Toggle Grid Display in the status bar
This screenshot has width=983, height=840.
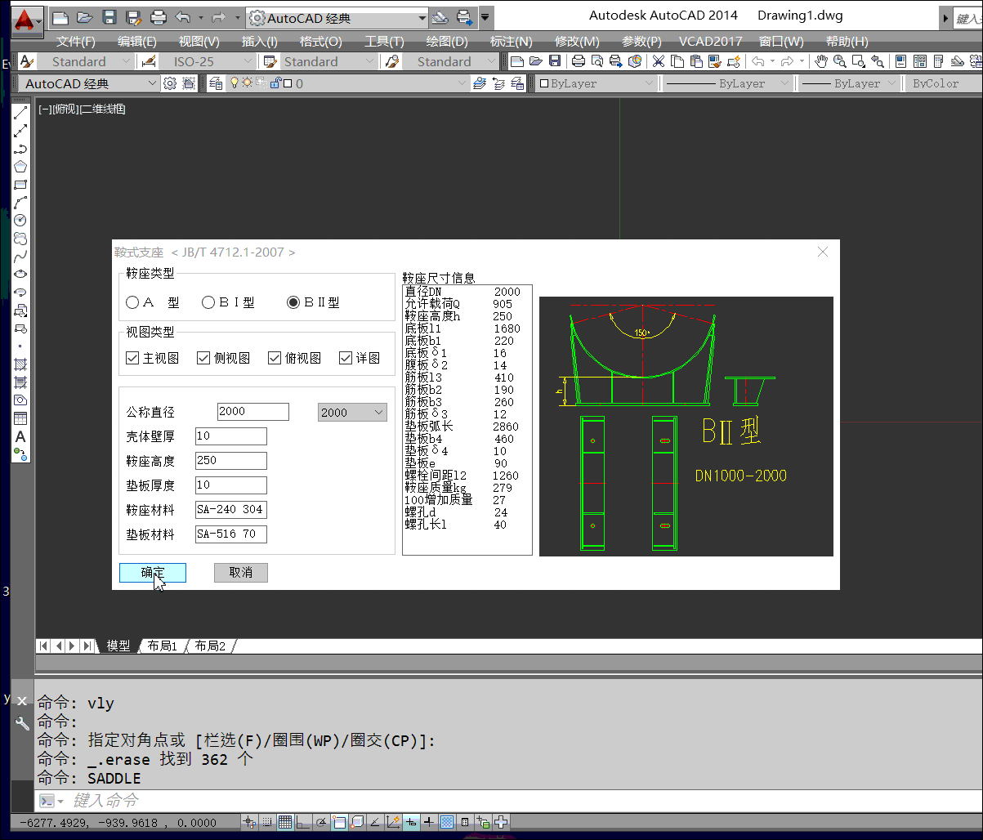coord(285,822)
